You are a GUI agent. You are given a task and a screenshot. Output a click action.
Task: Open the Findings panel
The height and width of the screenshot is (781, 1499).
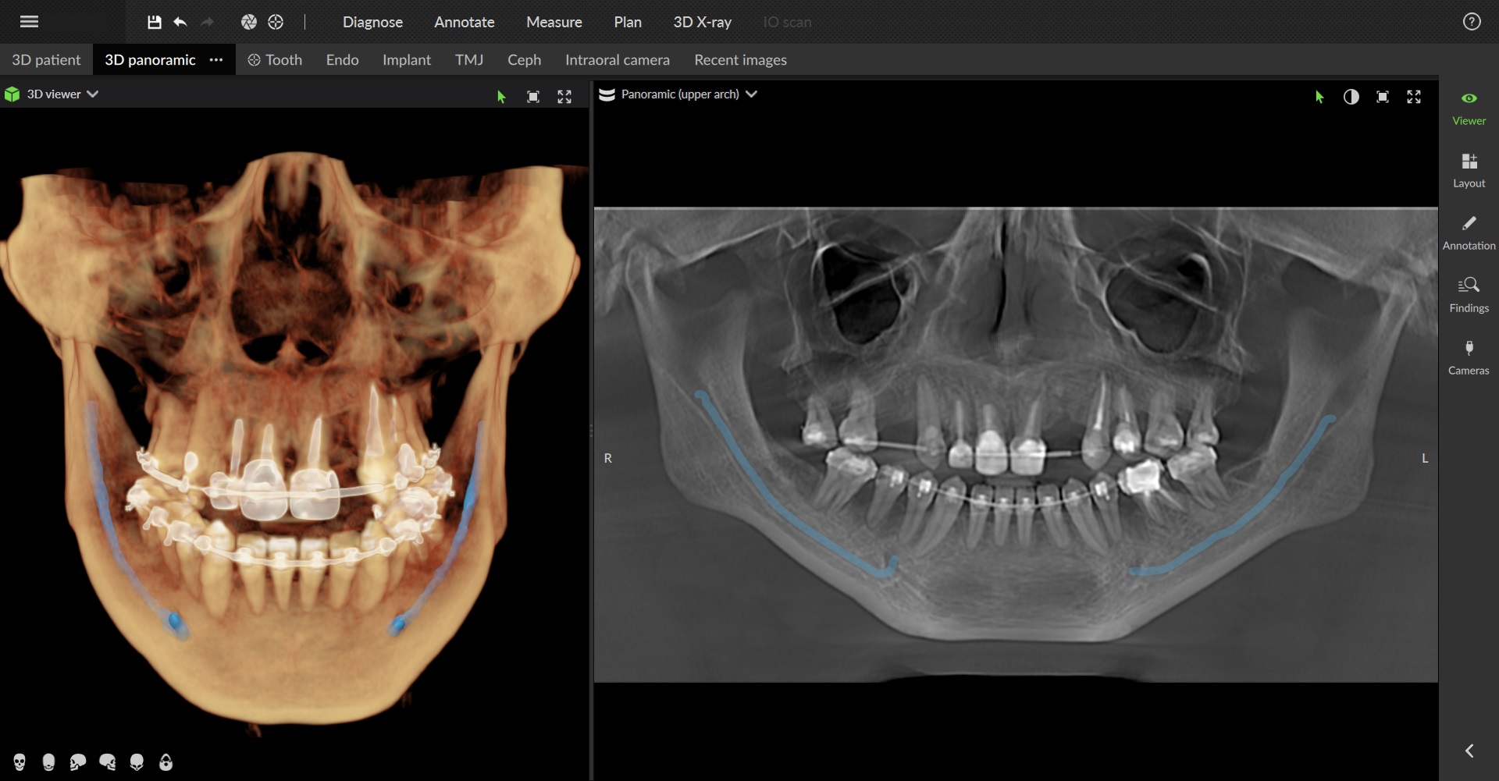pyautogui.click(x=1469, y=294)
